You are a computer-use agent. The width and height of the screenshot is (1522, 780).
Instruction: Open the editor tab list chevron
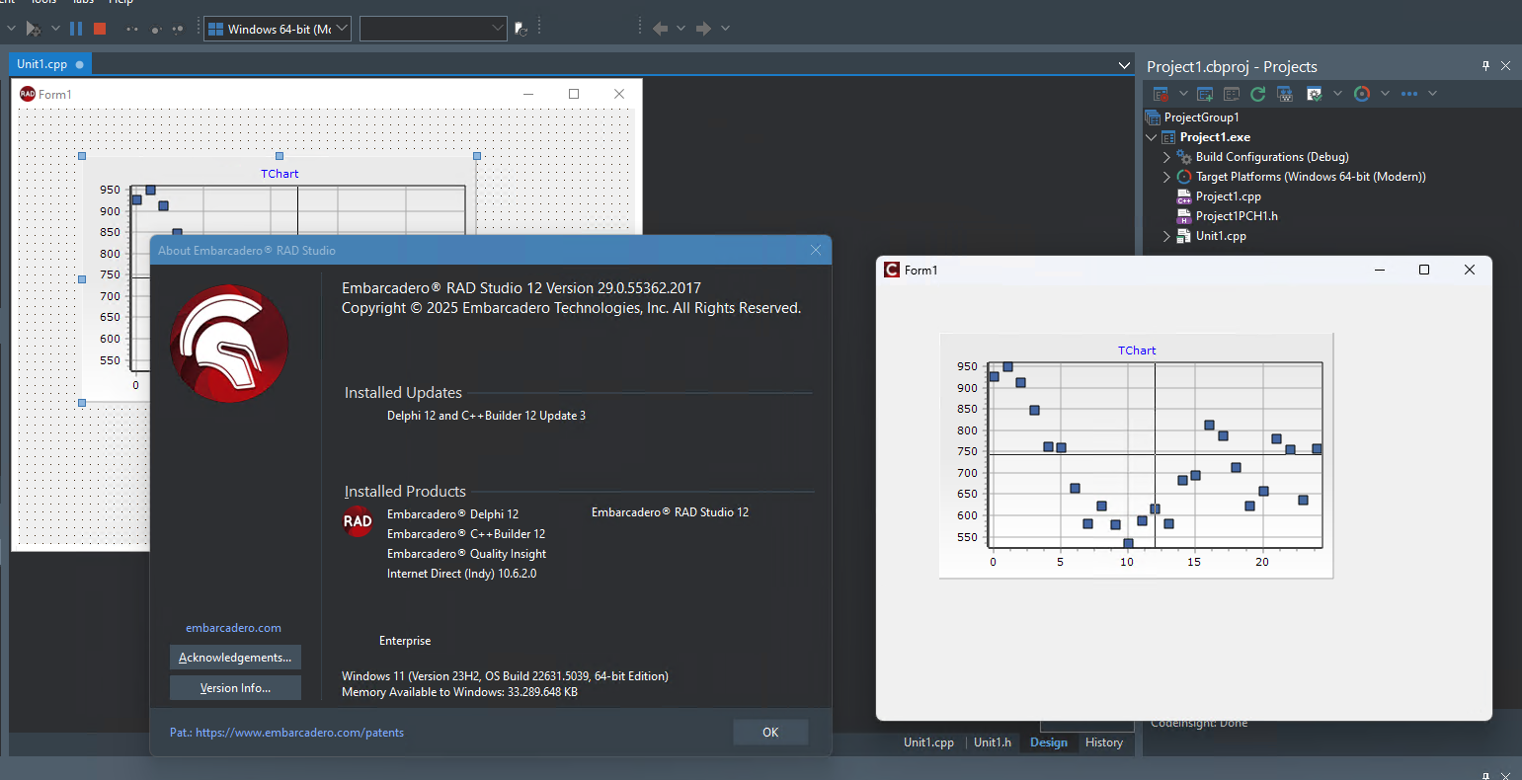[x=1124, y=65]
